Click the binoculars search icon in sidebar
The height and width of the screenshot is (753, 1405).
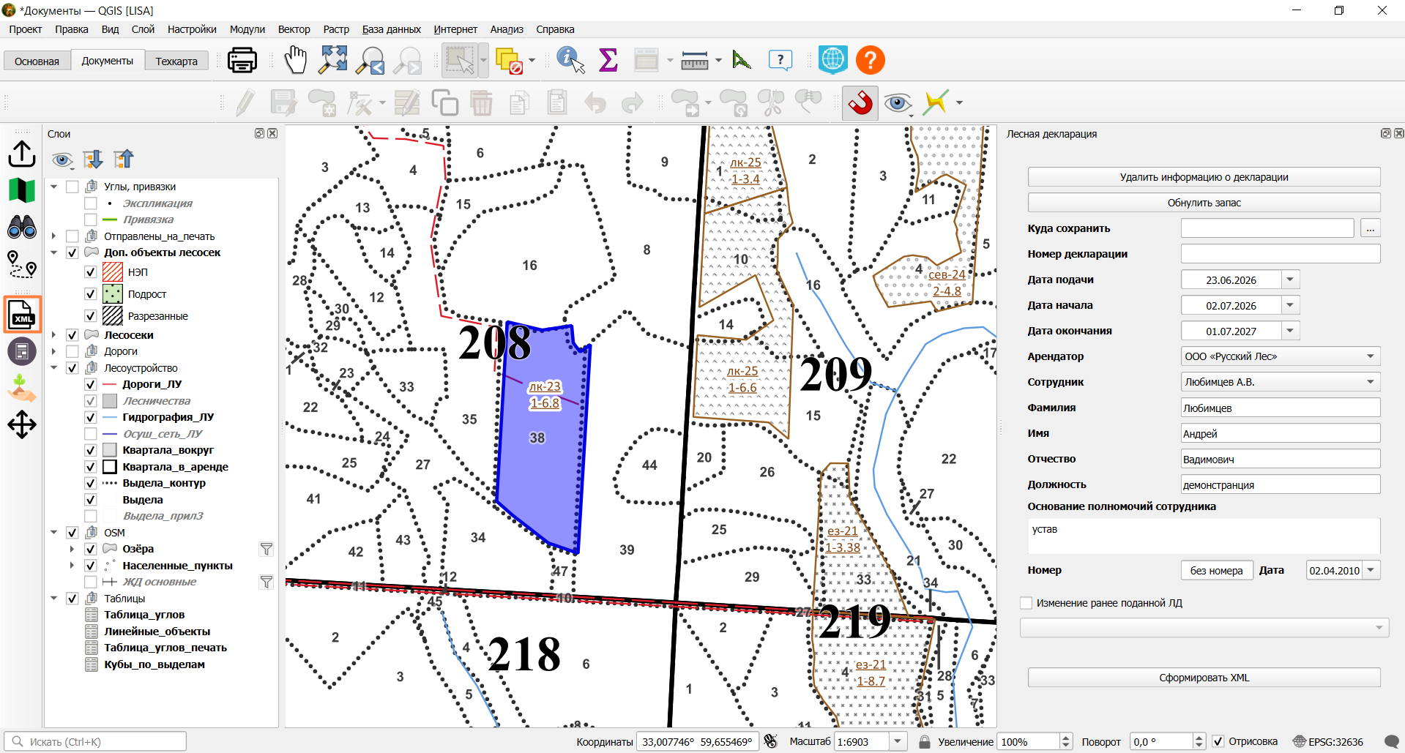[x=22, y=228]
